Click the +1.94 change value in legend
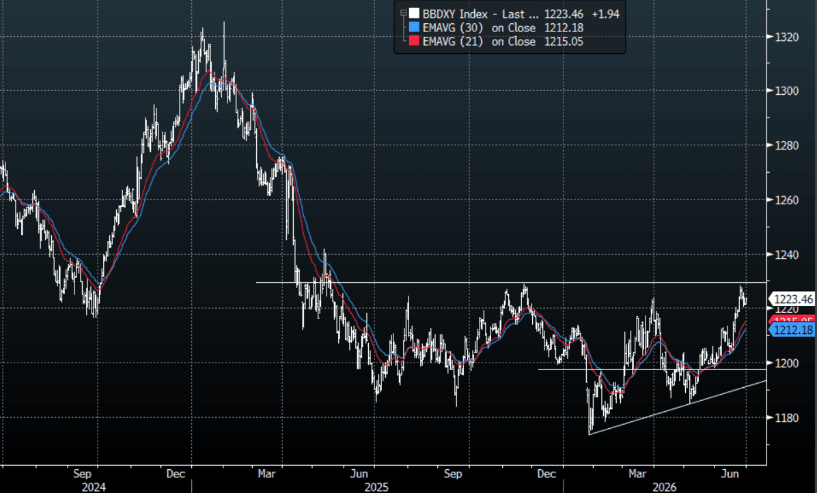This screenshot has width=817, height=493. pos(605,14)
